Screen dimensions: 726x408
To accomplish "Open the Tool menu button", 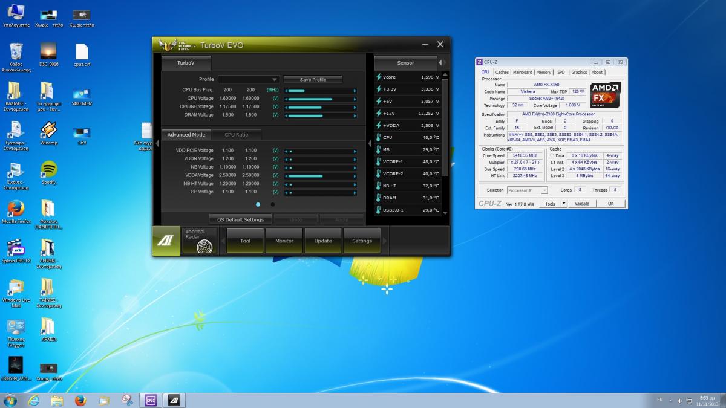I will coord(245,241).
